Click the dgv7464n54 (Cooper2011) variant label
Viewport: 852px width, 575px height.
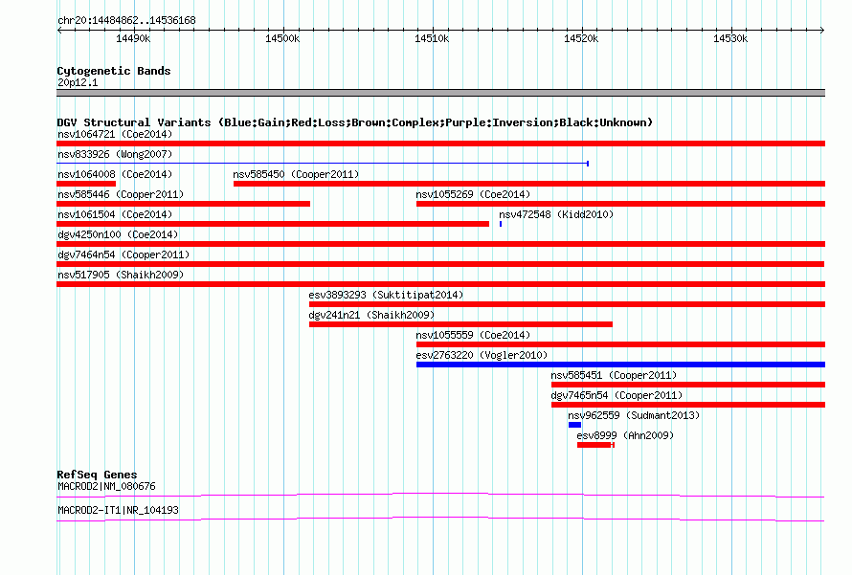tap(123, 254)
